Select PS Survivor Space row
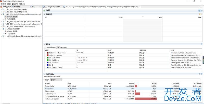The width and height of the screenshot is (204, 104). 123,99
